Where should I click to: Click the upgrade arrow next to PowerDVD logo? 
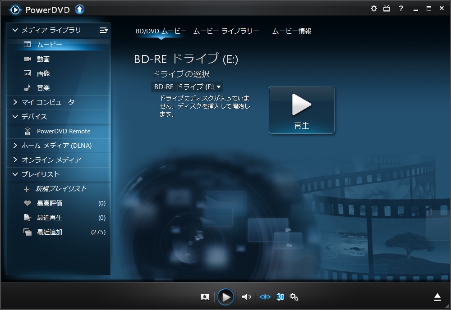(79, 9)
